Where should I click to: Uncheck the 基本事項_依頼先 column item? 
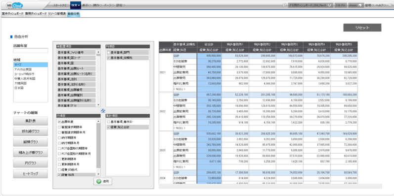click(109, 58)
